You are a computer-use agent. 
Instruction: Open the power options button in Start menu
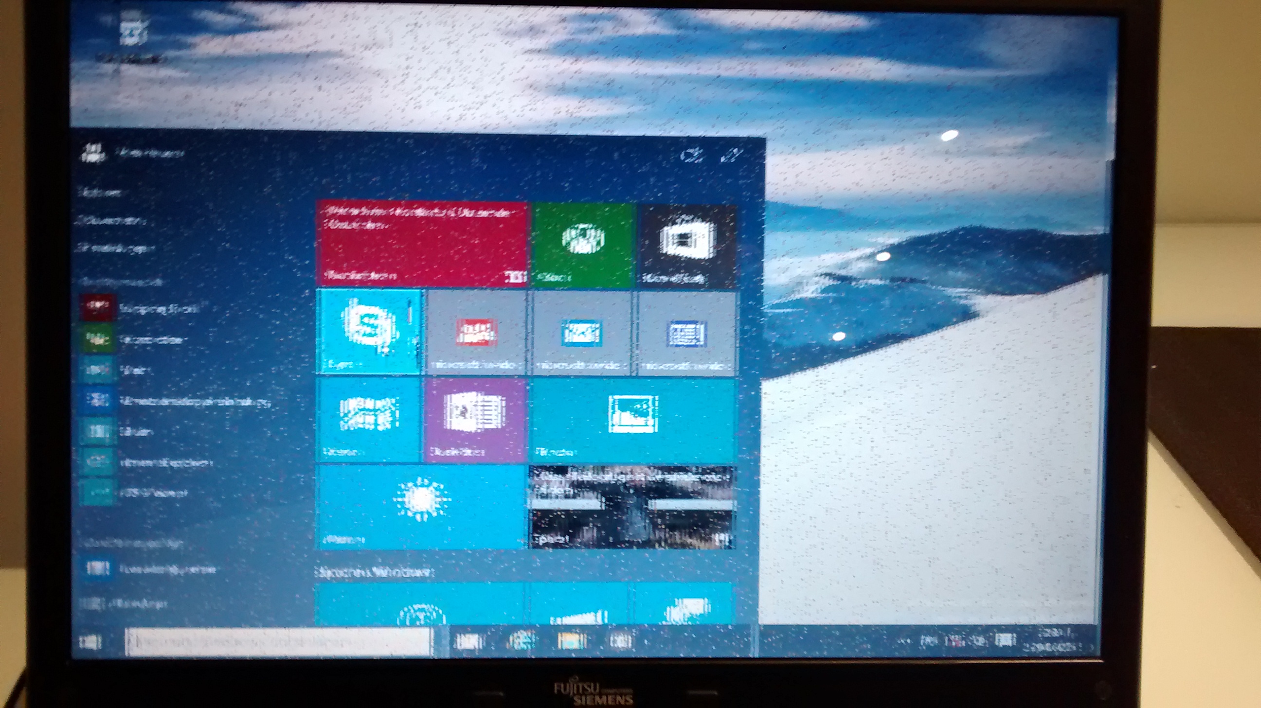pyautogui.click(x=692, y=156)
